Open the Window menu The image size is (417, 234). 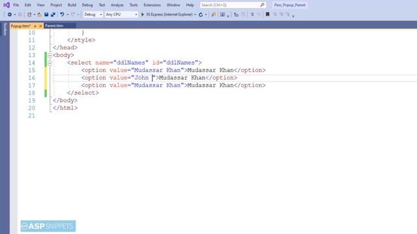pos(173,5)
